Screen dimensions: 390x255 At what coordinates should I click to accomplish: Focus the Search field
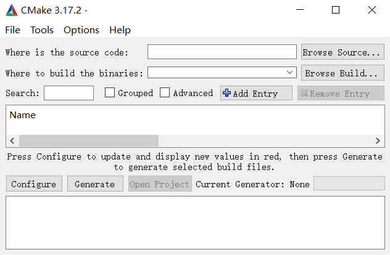click(x=69, y=93)
